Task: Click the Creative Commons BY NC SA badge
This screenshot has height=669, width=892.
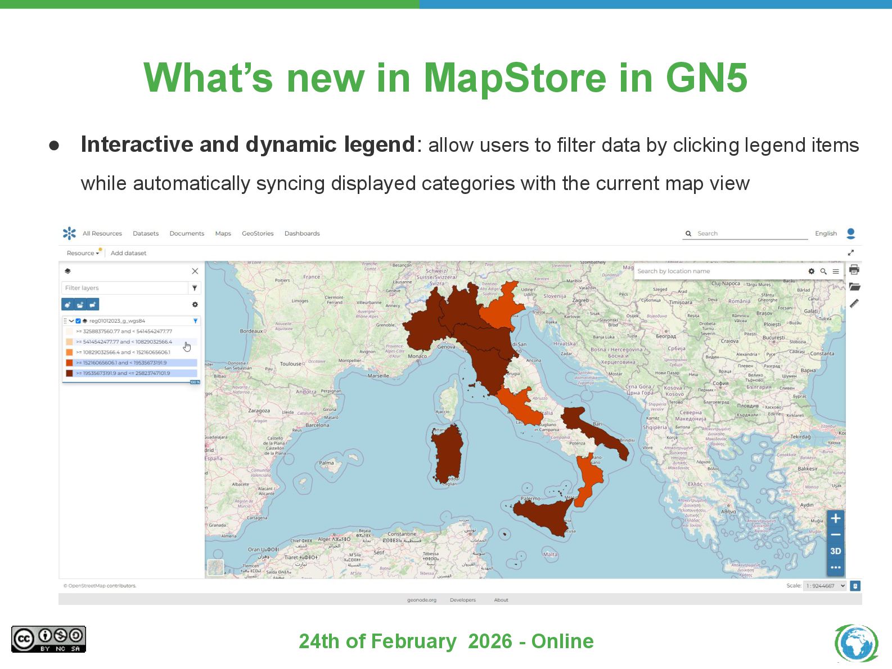Action: 48,639
